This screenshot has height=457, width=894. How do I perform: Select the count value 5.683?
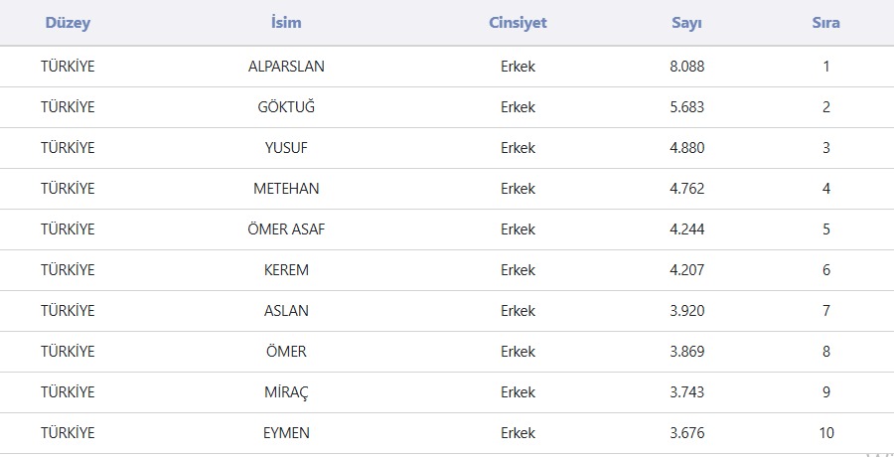click(686, 107)
